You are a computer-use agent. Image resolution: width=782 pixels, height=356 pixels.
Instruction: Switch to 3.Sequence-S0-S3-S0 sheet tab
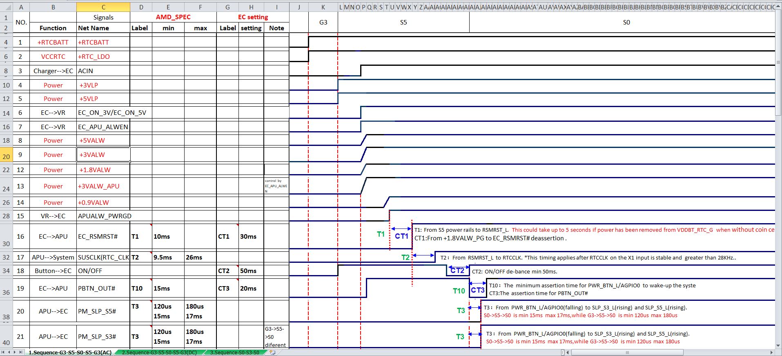click(235, 352)
